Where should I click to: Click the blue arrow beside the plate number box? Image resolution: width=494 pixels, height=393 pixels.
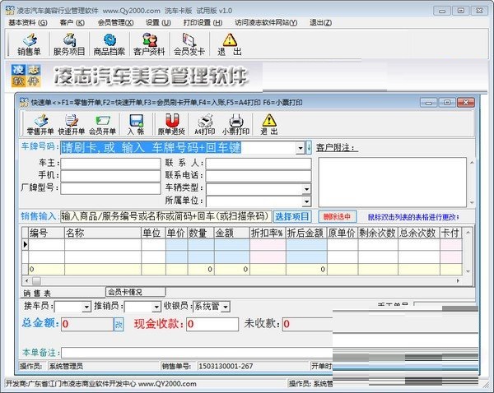click(x=309, y=147)
